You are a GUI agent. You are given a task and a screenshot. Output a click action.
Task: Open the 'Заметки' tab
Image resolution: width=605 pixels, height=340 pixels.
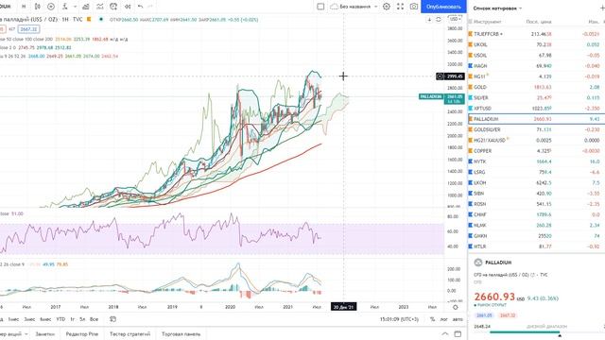[44, 333]
